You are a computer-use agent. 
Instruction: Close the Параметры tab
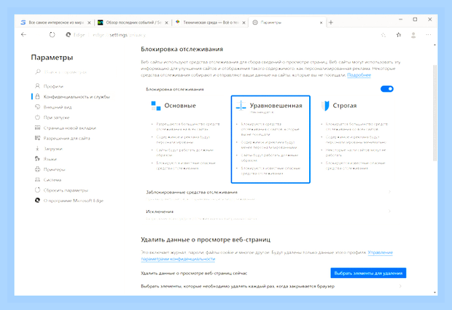pos(321,23)
